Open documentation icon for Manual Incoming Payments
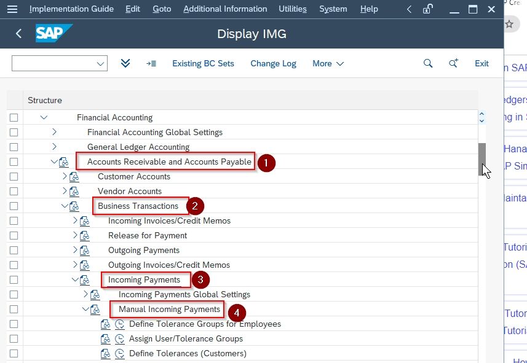This screenshot has width=527, height=363. point(95,310)
